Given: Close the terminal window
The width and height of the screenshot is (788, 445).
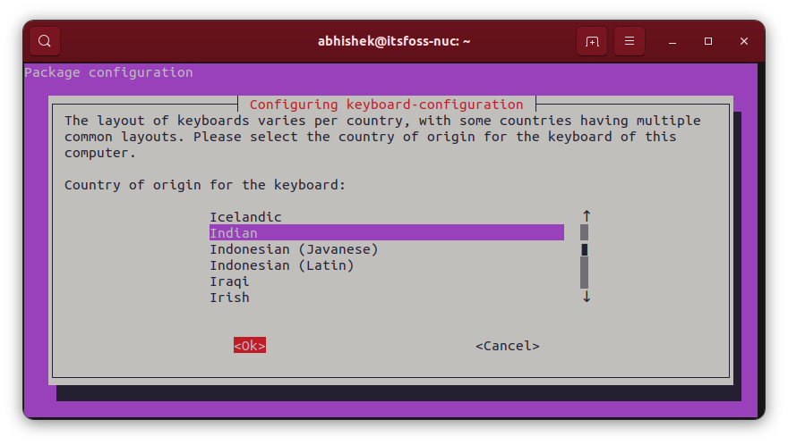Looking at the screenshot, I should [744, 41].
